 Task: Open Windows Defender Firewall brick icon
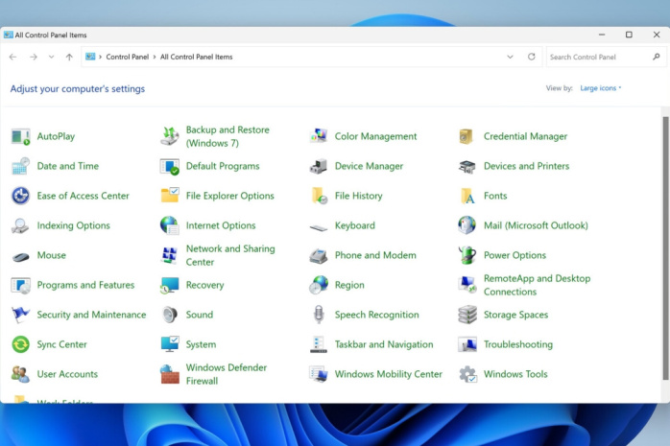pos(170,374)
